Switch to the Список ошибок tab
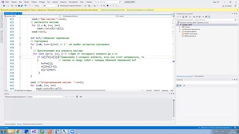 (x=10, y=124)
